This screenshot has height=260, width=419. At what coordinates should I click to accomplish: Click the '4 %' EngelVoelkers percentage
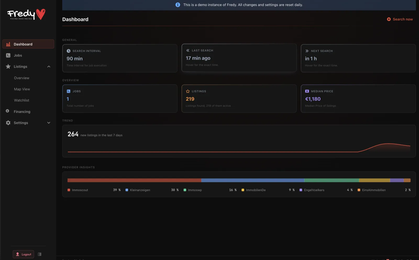(x=350, y=190)
